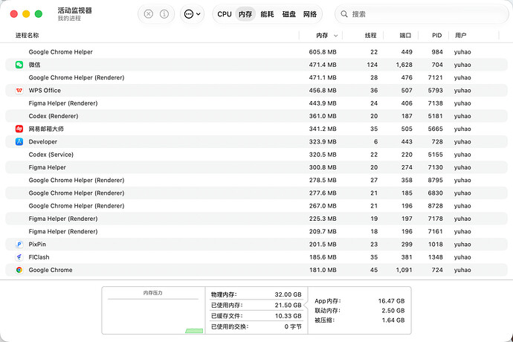Click the 物理内存 32.00 GB entry

256,294
